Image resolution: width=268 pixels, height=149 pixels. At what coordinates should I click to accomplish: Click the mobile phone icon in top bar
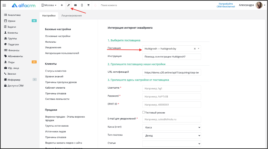click(82, 5)
